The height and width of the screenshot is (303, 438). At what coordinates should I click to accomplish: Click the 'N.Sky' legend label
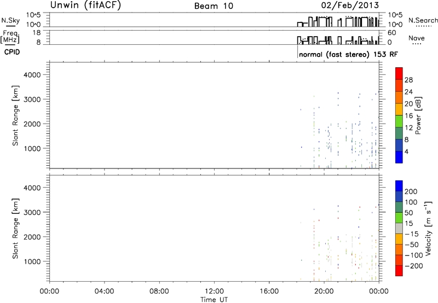(10, 20)
